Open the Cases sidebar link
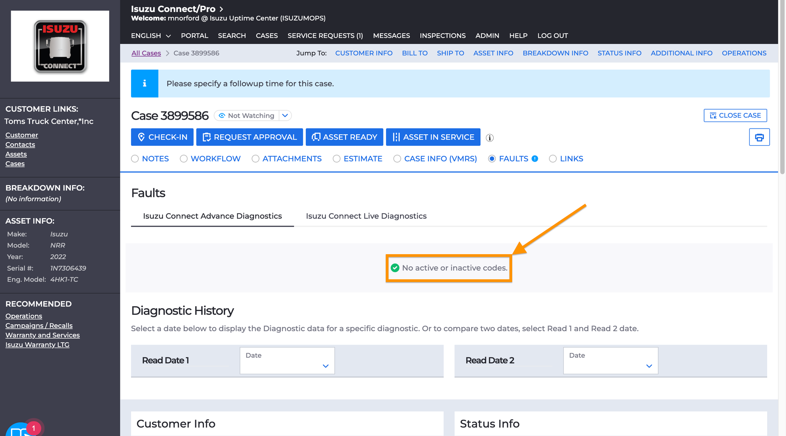 point(15,164)
